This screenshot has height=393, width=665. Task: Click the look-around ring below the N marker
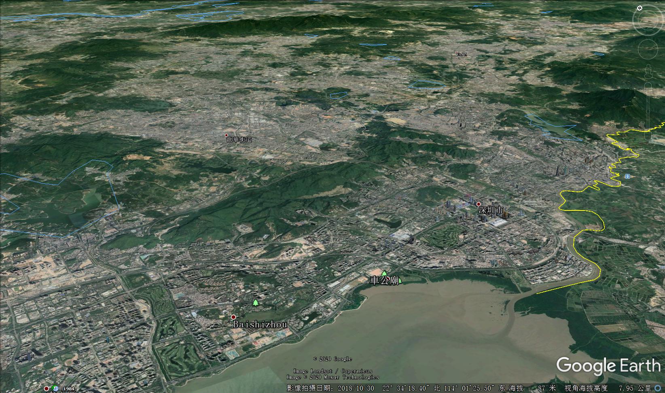tap(648, 21)
